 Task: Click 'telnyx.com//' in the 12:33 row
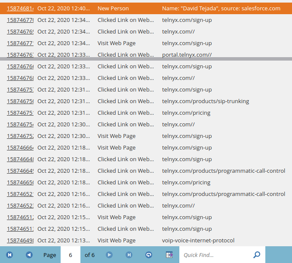[x=178, y=78]
